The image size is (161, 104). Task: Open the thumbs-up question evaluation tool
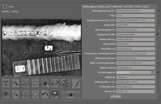(55, 83)
